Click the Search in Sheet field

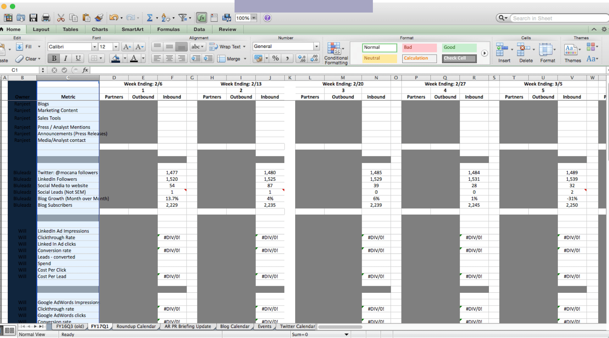tap(558, 18)
